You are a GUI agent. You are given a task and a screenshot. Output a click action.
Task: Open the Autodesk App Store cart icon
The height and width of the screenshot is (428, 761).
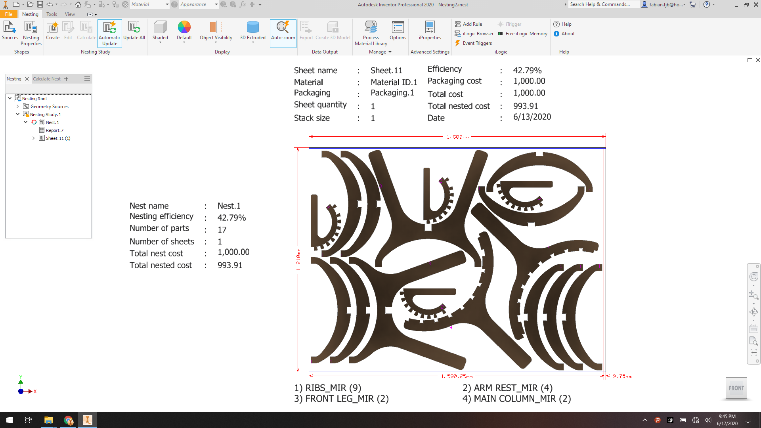[x=693, y=4]
